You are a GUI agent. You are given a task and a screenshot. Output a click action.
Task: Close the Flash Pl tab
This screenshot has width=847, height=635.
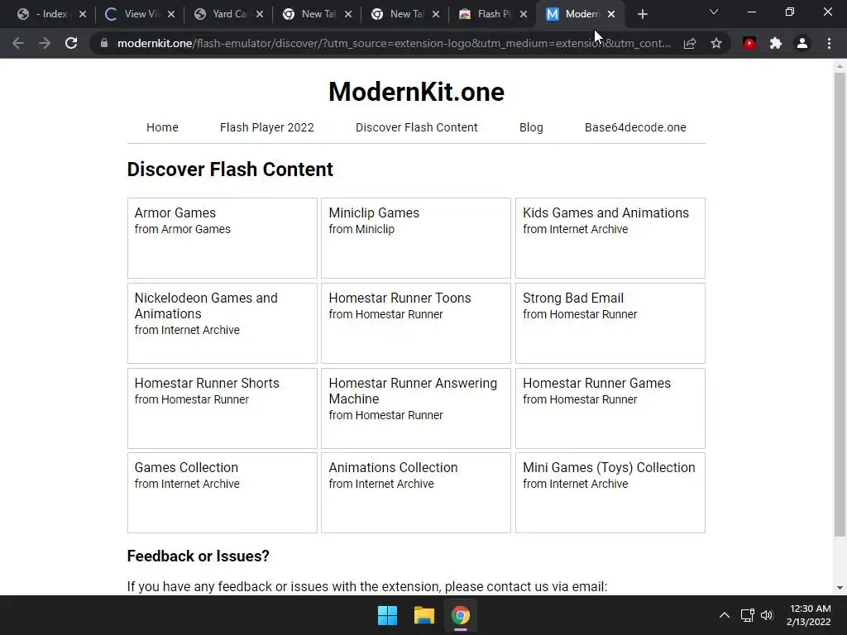pos(524,15)
